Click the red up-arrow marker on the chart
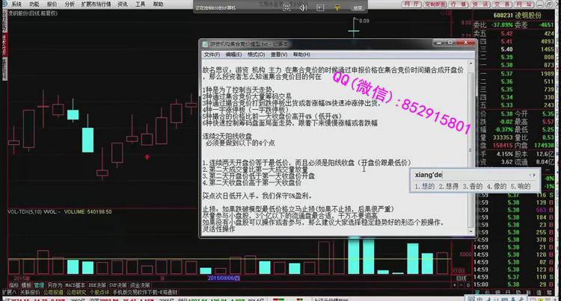 pos(147,157)
